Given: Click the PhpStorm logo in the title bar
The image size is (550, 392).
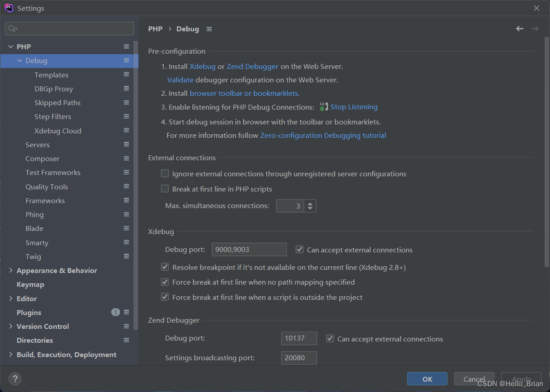Looking at the screenshot, I should point(9,8).
